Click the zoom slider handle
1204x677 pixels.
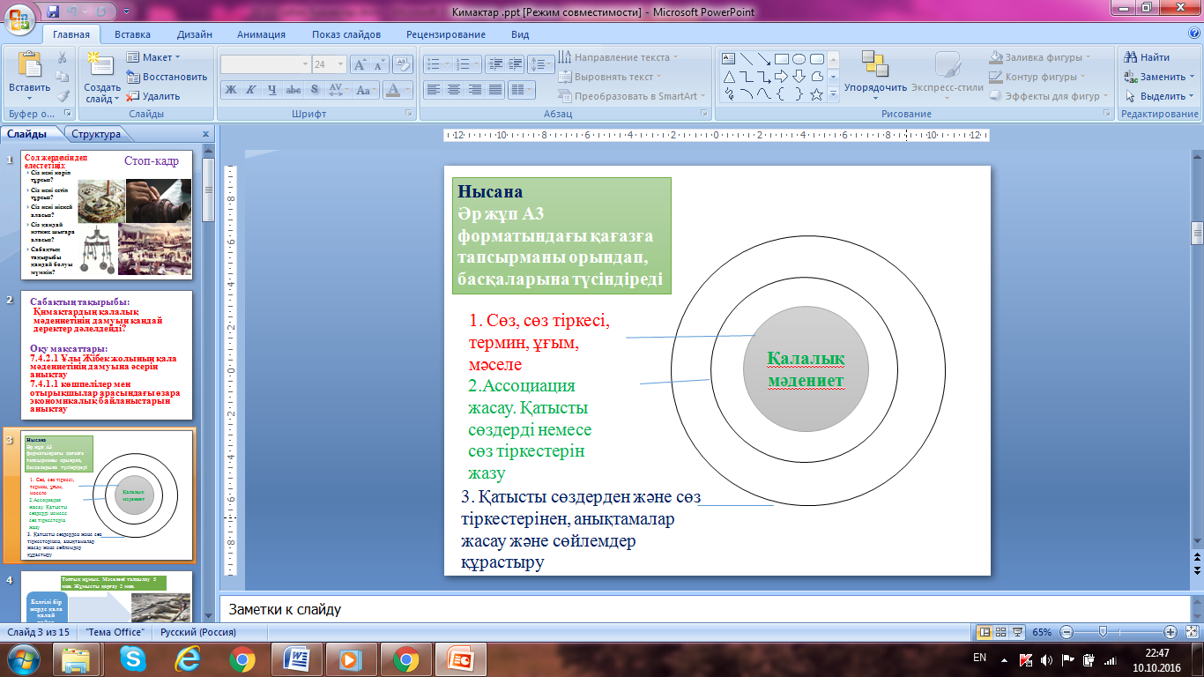coord(1102,632)
